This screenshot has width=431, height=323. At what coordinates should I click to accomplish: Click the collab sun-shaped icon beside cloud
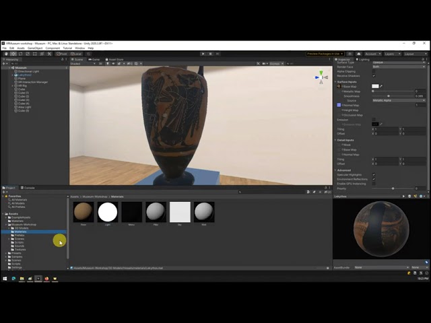(350, 54)
